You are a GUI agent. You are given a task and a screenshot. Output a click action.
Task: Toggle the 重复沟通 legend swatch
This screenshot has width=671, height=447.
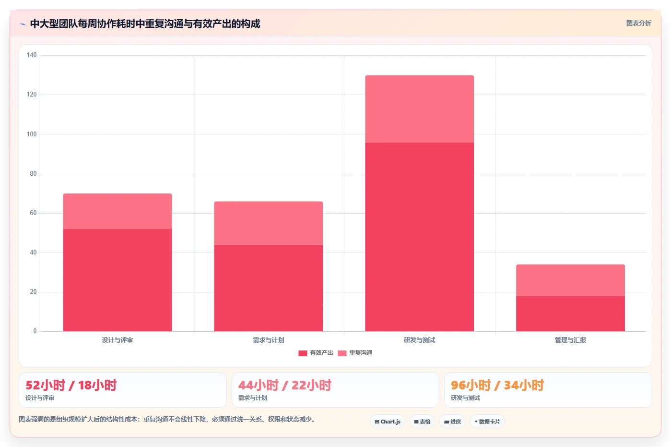342,353
